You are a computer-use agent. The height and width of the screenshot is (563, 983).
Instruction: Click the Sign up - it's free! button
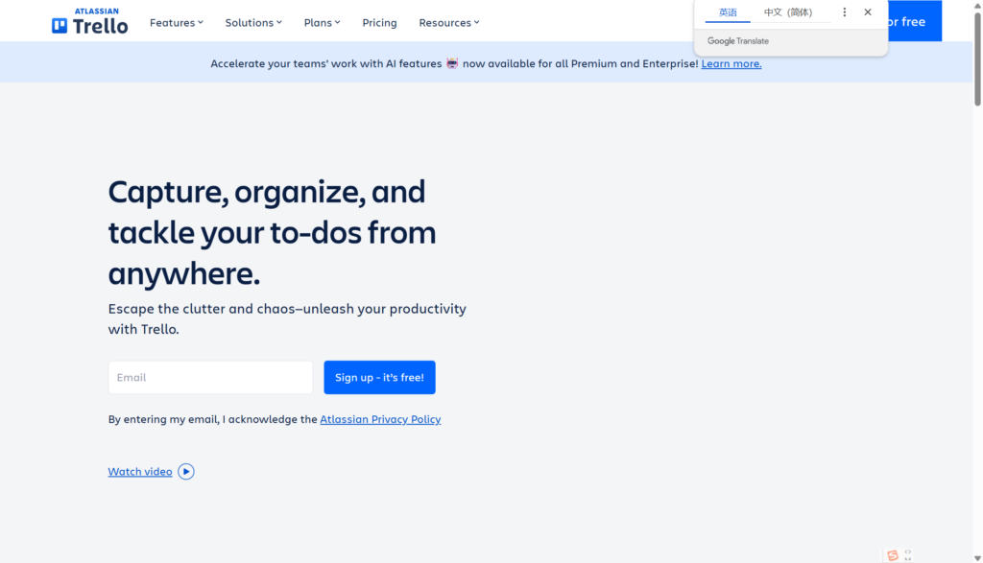click(x=379, y=378)
